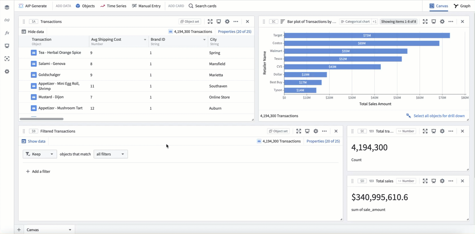
Task: Open the variables (x) sidebar icon
Action: (7, 20)
